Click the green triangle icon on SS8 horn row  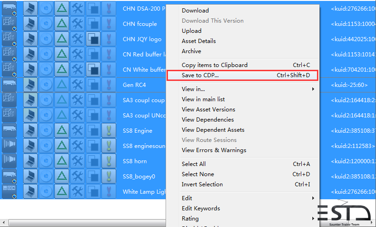pyautogui.click(x=62, y=161)
